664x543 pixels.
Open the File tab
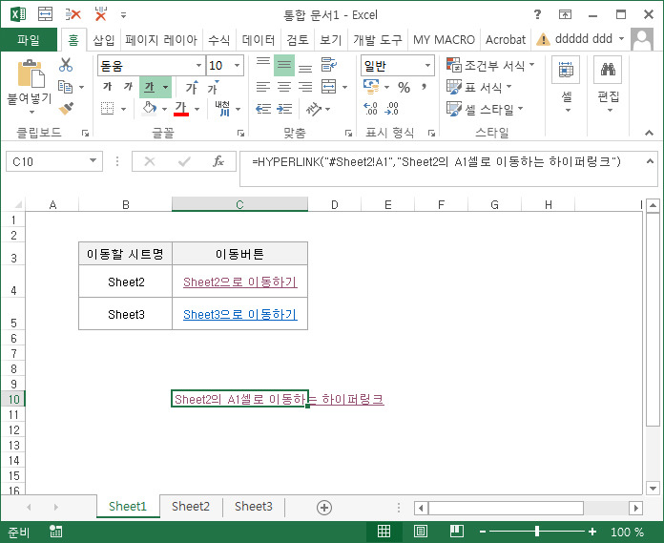pos(29,40)
